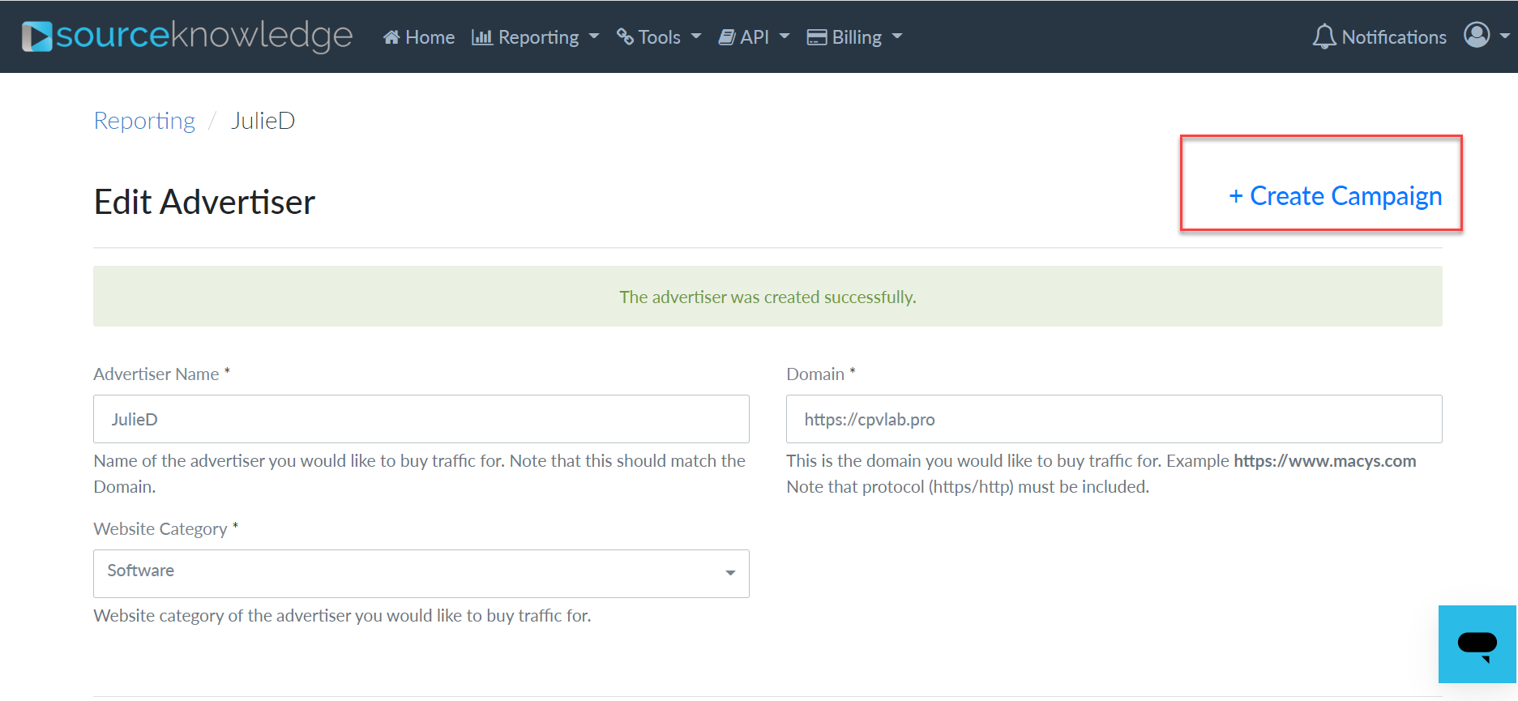Expand the Tools menu caret
The width and height of the screenshot is (1518, 701).
click(x=696, y=36)
